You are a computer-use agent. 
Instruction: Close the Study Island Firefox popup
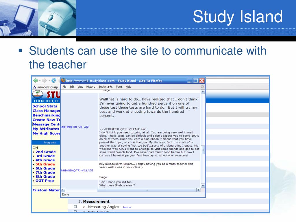(202, 81)
